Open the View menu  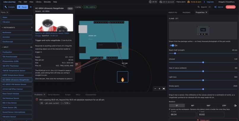tap(31, 2)
